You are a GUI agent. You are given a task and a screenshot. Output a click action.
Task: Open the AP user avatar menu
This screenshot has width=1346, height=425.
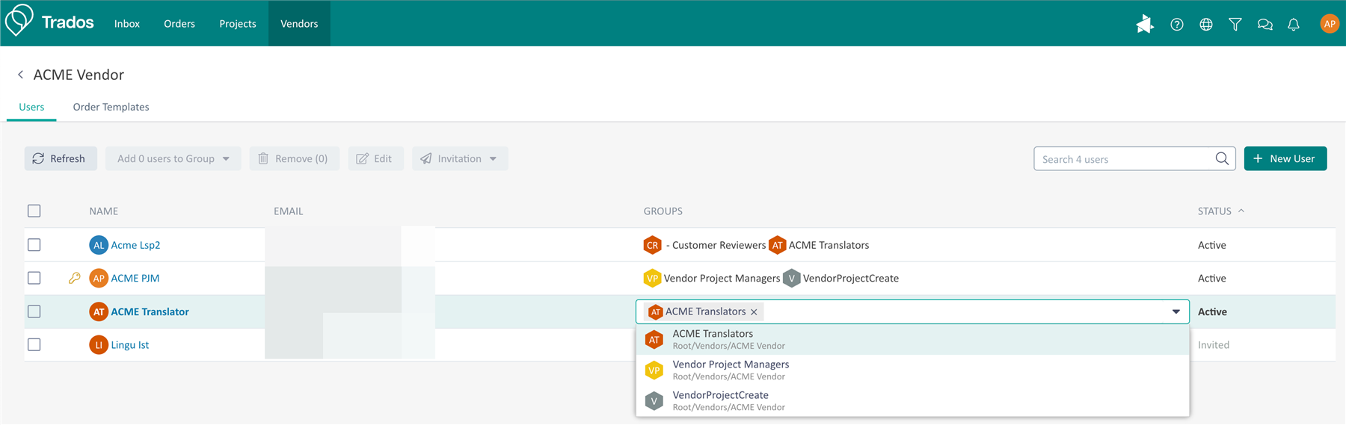[x=1330, y=24]
